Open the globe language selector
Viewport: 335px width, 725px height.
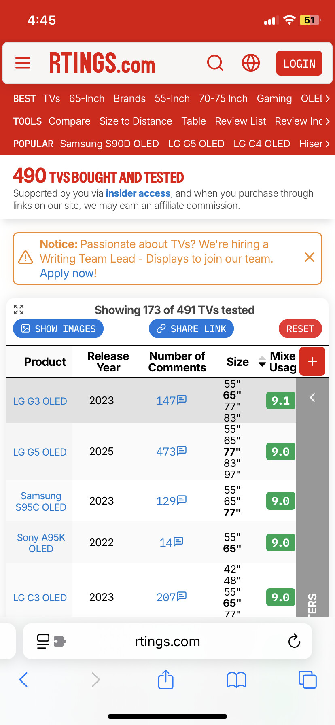click(x=250, y=63)
